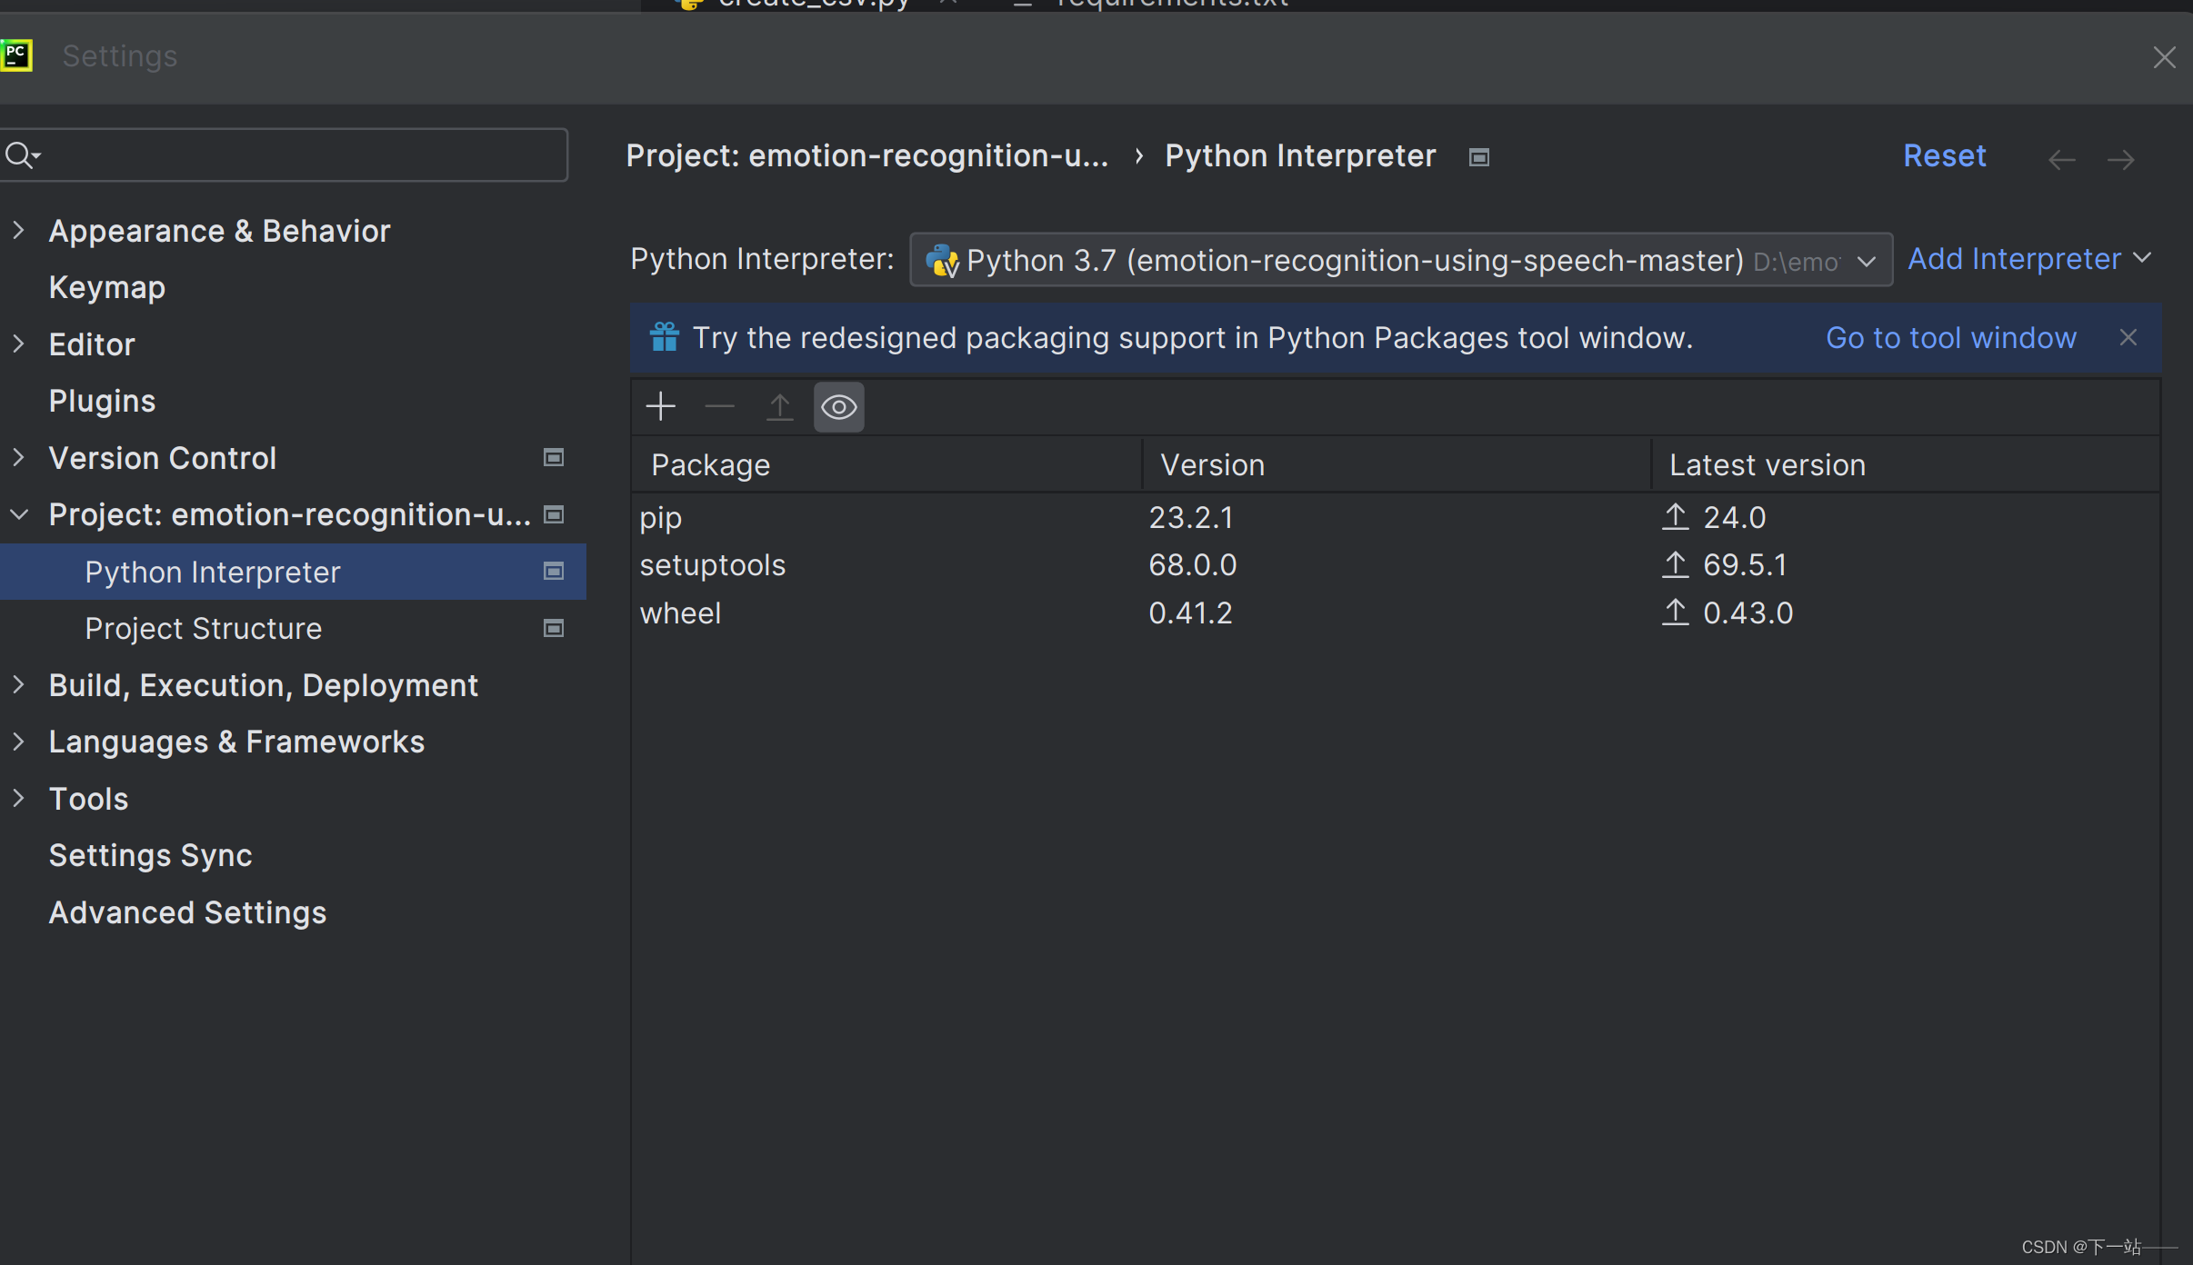Expand the Tools settings section
This screenshot has width=2193, height=1265.
(x=18, y=798)
